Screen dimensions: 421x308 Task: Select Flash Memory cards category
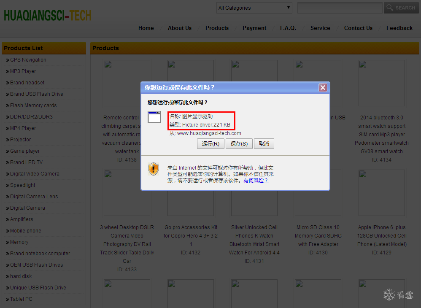33,105
